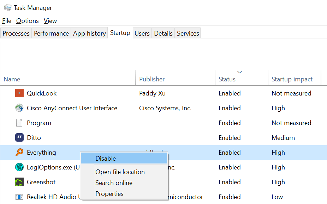Click the Realtek HD Audio icon
This screenshot has height=204, width=327.
[x=19, y=197]
